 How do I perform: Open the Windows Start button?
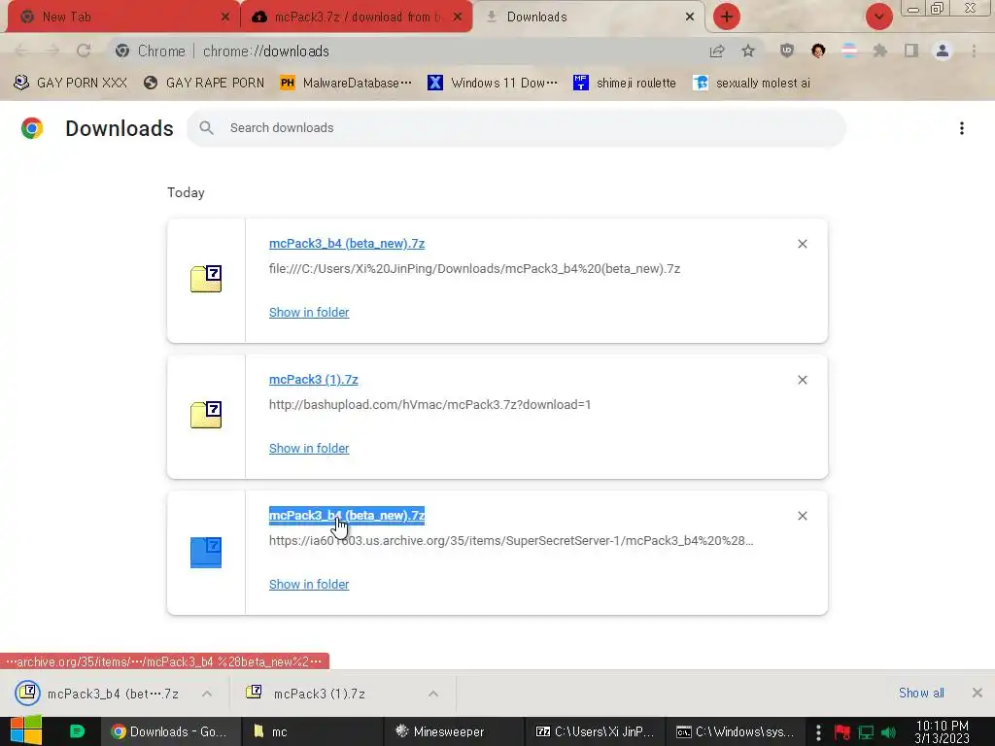coord(26,730)
